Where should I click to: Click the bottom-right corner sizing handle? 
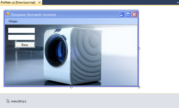click(139, 87)
